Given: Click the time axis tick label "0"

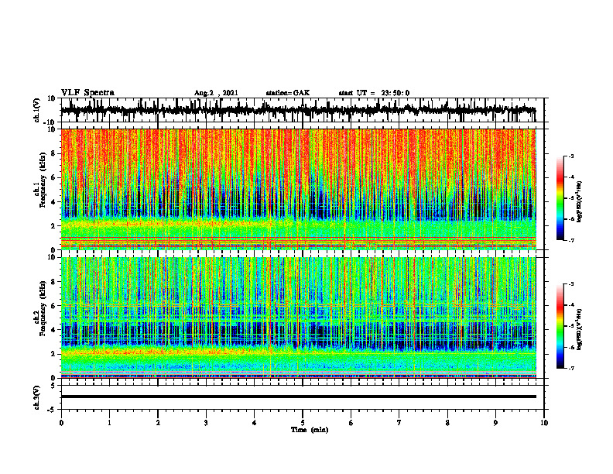Looking at the screenshot, I should click(61, 423).
